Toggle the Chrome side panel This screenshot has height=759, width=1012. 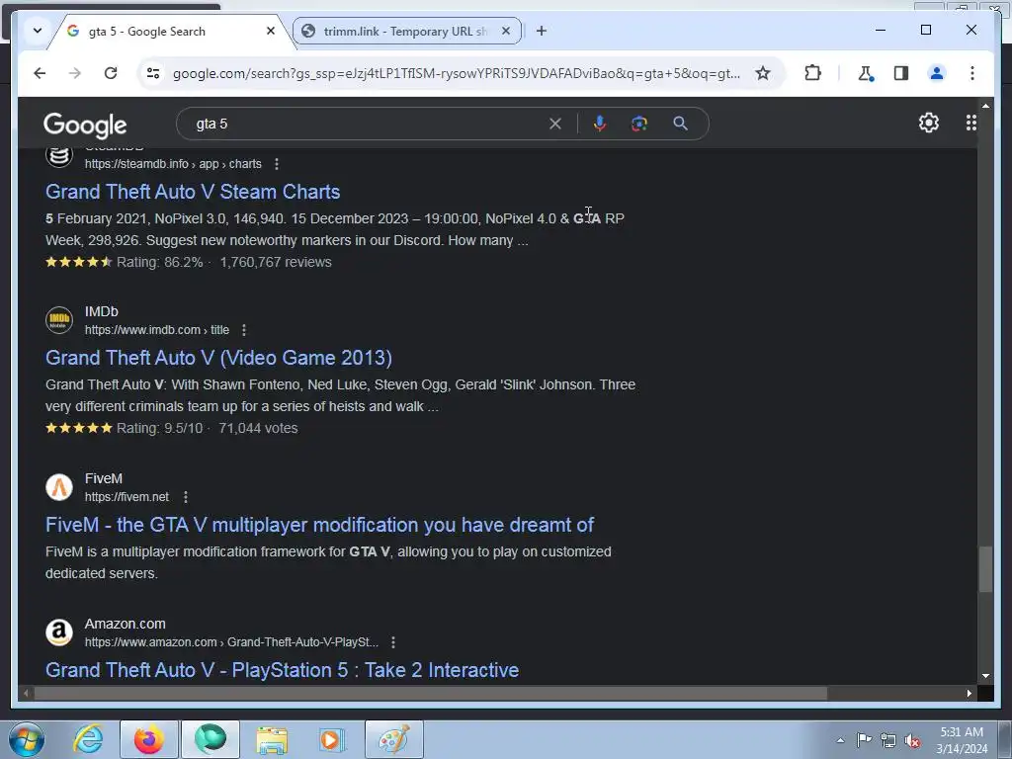click(x=901, y=73)
